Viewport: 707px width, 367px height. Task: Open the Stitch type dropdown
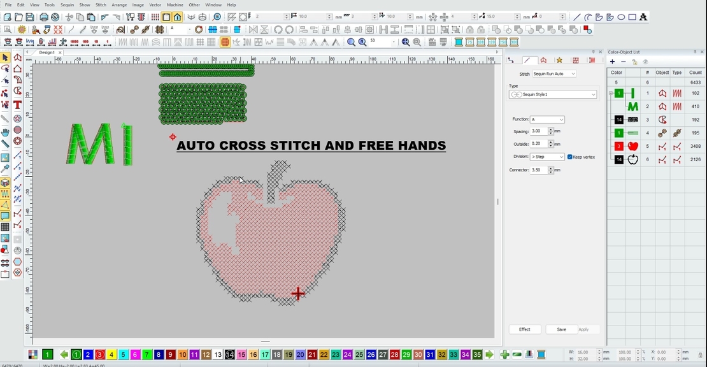[x=553, y=74]
